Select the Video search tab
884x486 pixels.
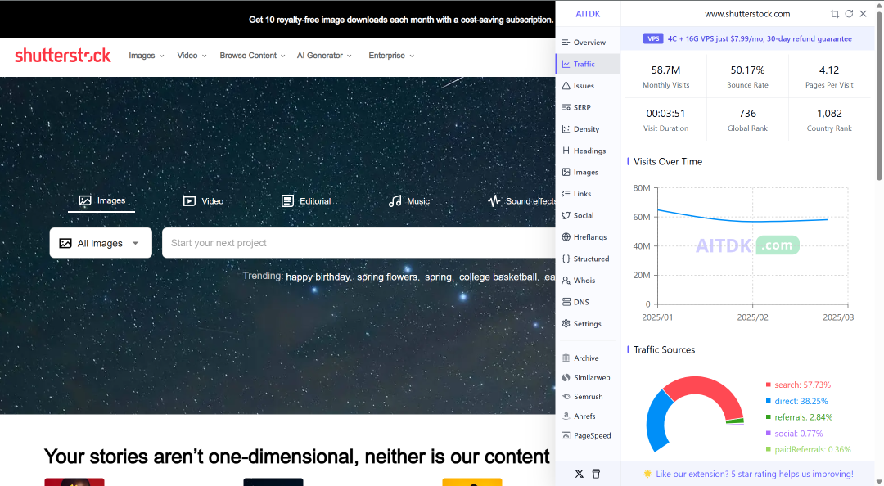pos(203,200)
